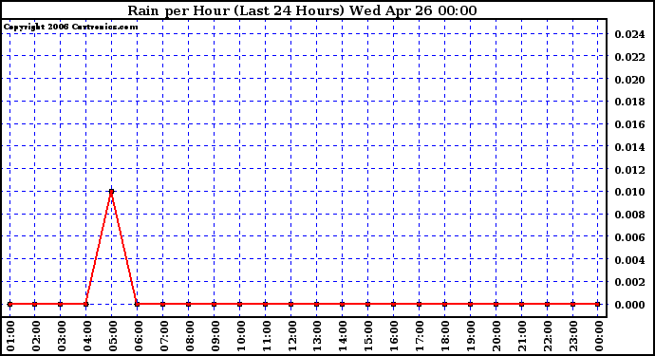Click the 0.018 y-axis label
Image resolution: width=655 pixels, height=356 pixels.
pyautogui.click(x=629, y=102)
